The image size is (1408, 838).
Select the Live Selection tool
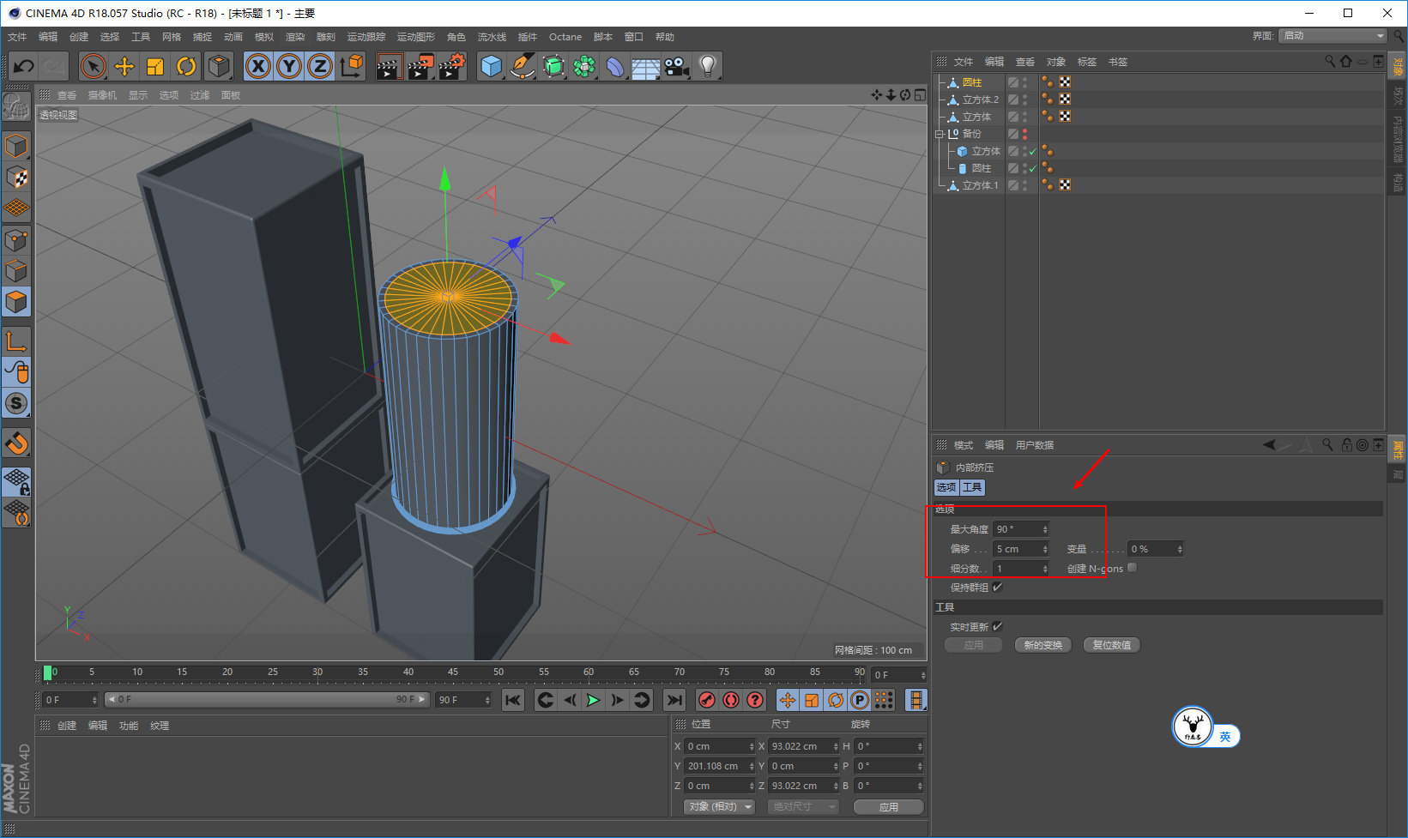(x=94, y=66)
